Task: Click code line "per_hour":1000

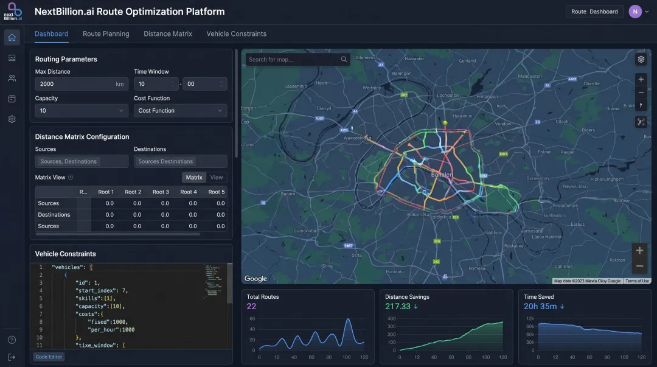Action: tap(111, 330)
